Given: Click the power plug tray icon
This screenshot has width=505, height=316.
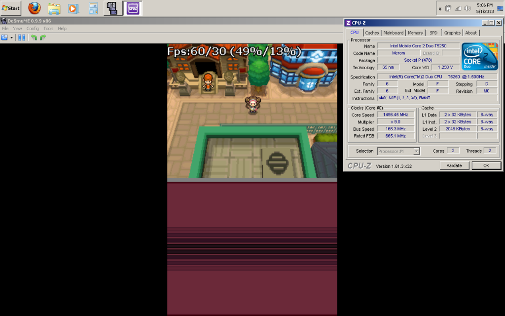Looking at the screenshot, I should click(x=448, y=8).
